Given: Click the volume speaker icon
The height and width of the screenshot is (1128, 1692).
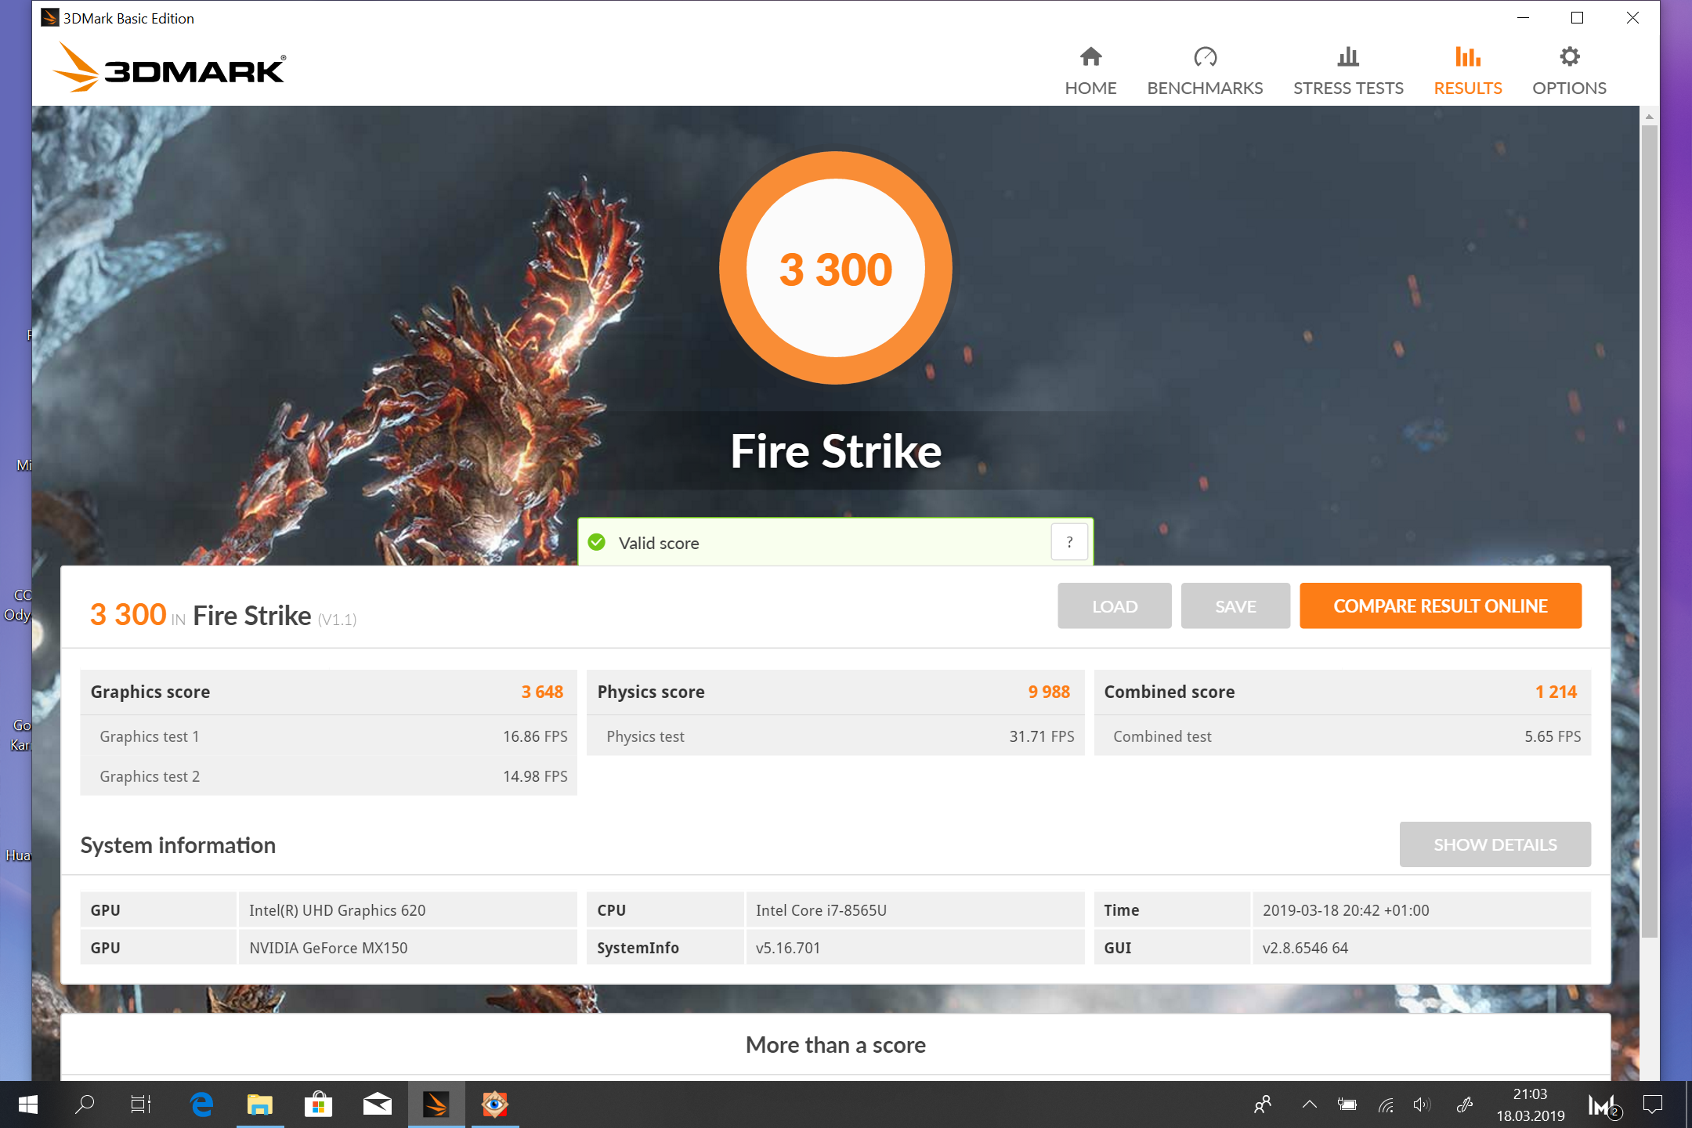Looking at the screenshot, I should click(1423, 1104).
